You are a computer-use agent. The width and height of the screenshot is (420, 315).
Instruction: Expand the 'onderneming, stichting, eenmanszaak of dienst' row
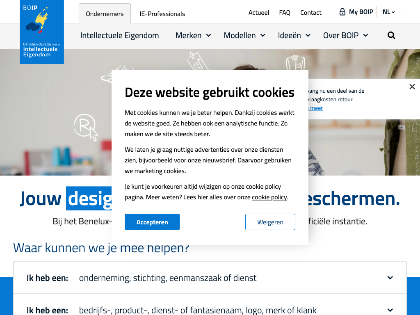pos(210,278)
